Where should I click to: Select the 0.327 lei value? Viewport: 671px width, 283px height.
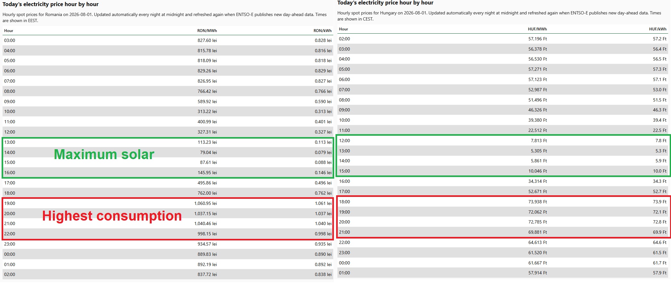click(323, 132)
